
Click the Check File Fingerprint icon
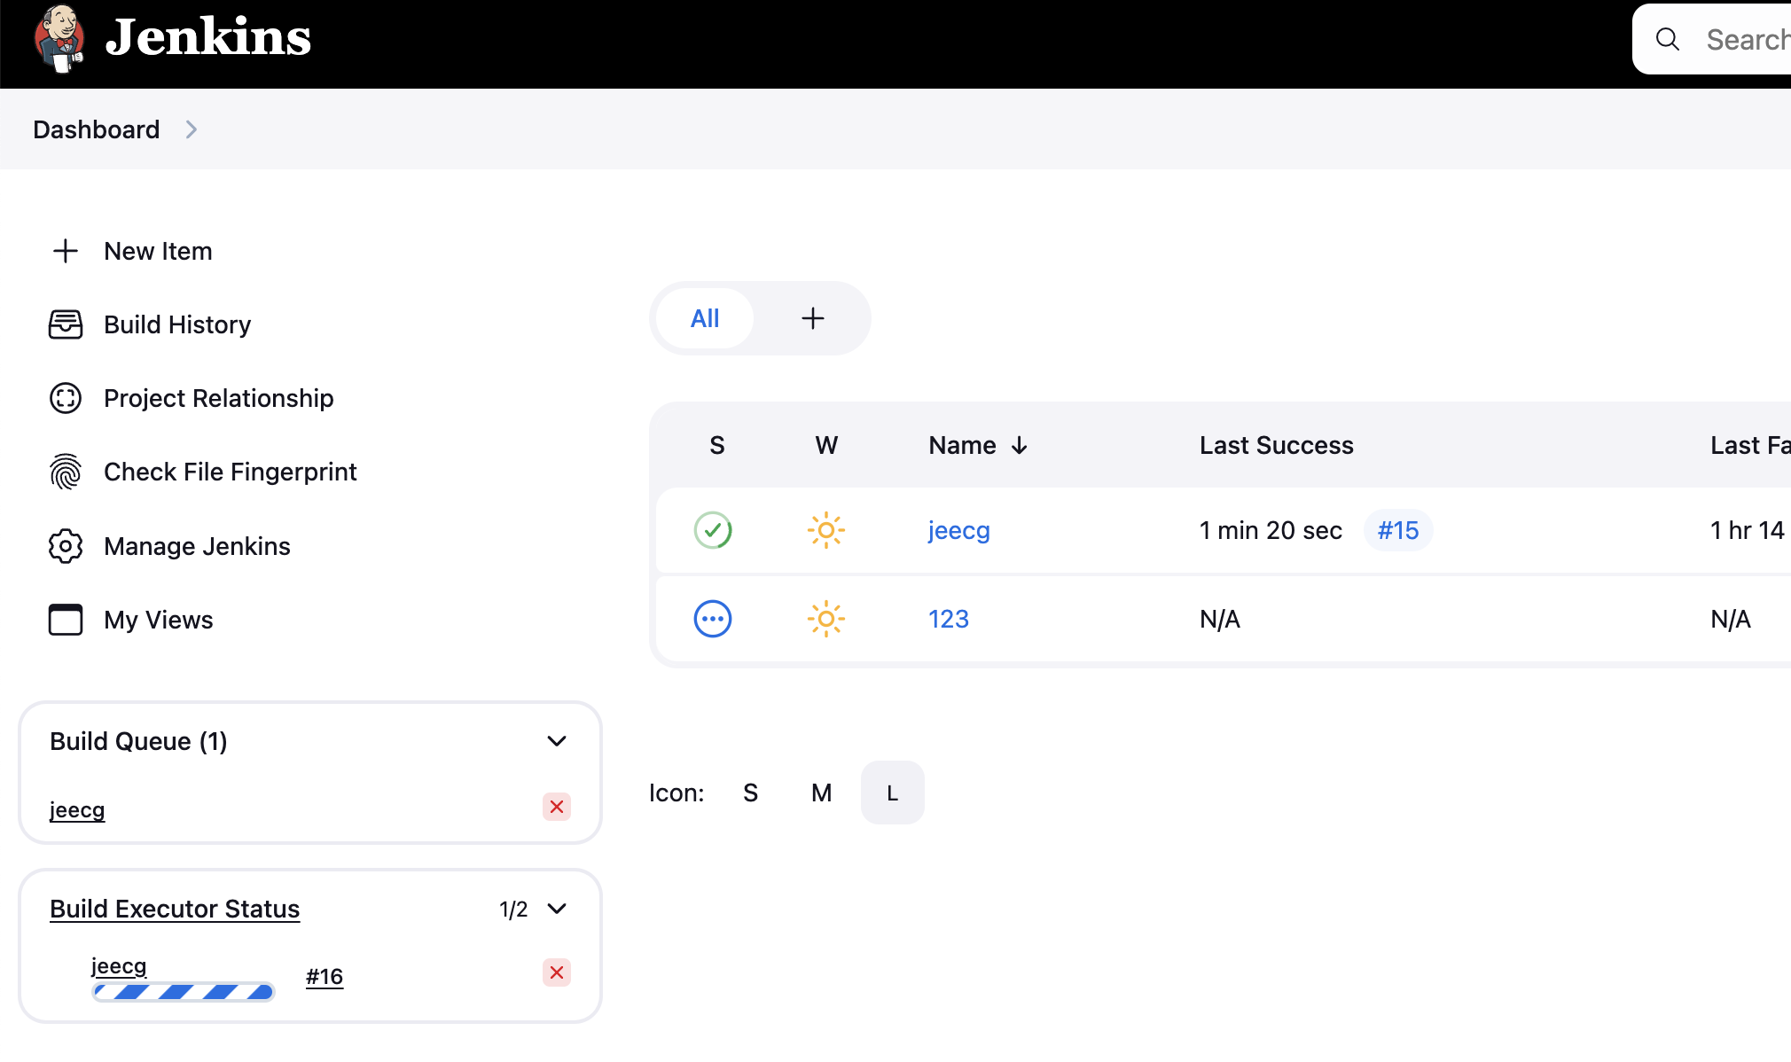[x=66, y=472]
